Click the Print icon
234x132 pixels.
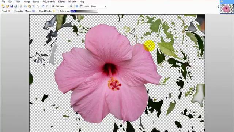[16, 6]
